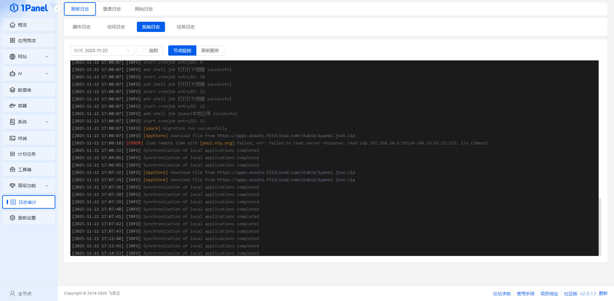Open the 终端 terminal icon
614x301 pixels.
[12, 138]
